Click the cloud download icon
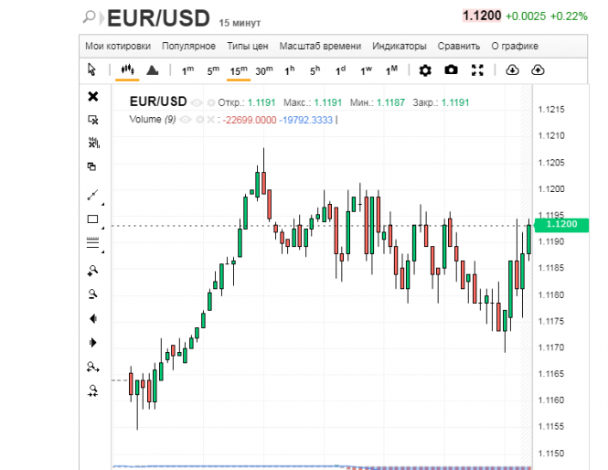This screenshot has height=470, width=608. coord(512,70)
